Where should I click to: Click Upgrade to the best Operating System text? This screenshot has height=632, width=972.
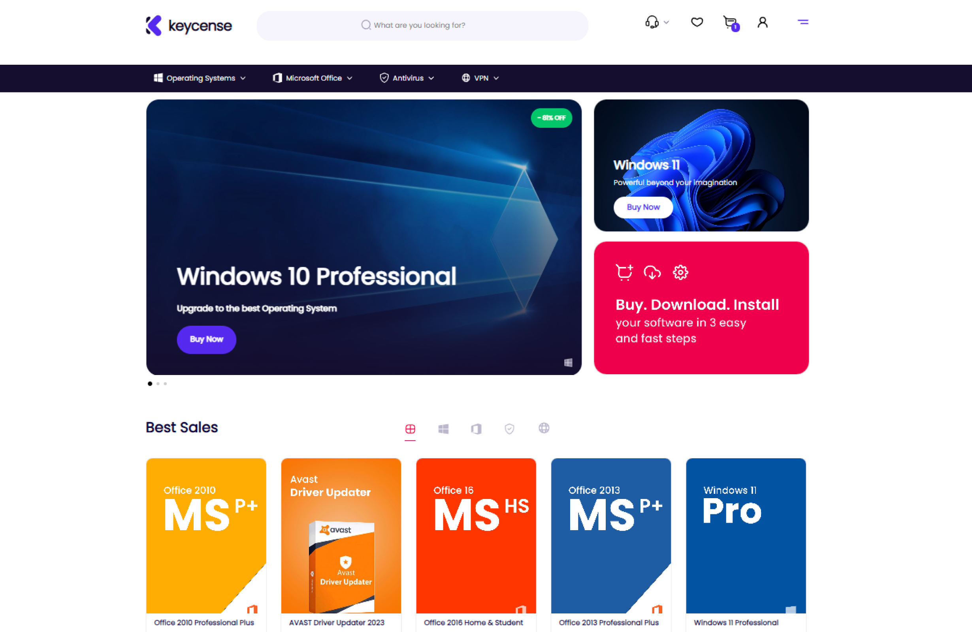pyautogui.click(x=257, y=308)
